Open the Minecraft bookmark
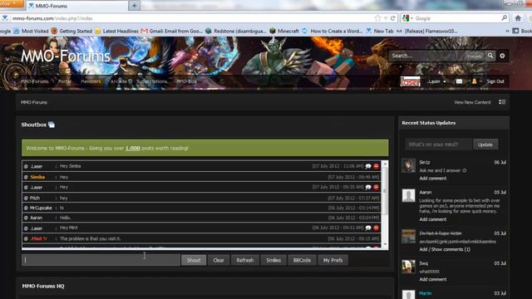The image size is (532, 299). (284, 31)
